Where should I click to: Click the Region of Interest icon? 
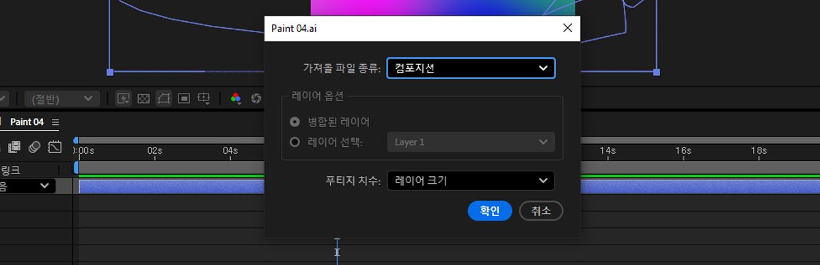[183, 98]
